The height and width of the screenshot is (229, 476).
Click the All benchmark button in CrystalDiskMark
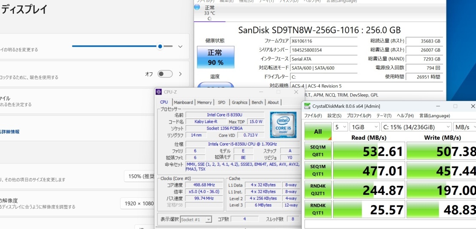tap(318, 132)
